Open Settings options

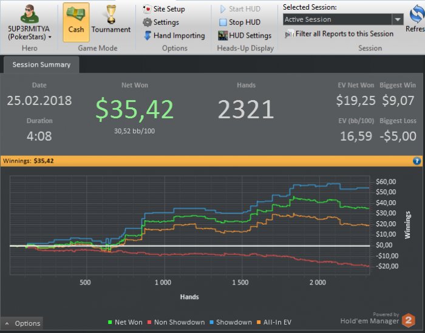coord(161,22)
